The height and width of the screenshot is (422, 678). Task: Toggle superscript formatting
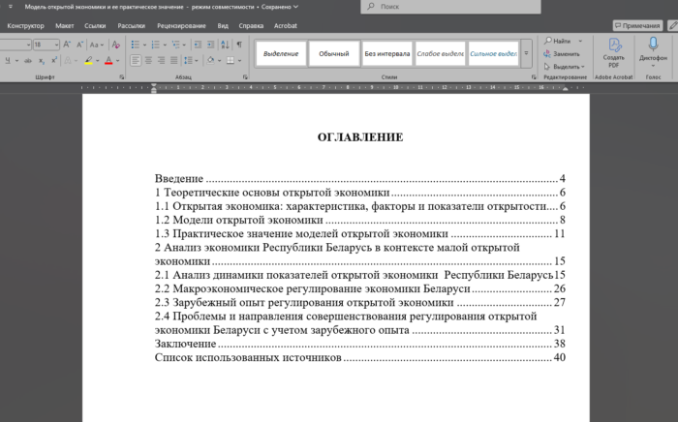click(54, 60)
